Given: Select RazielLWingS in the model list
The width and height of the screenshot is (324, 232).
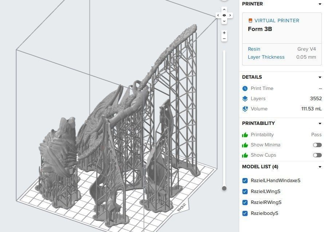Looking at the screenshot, I should pyautogui.click(x=265, y=192).
